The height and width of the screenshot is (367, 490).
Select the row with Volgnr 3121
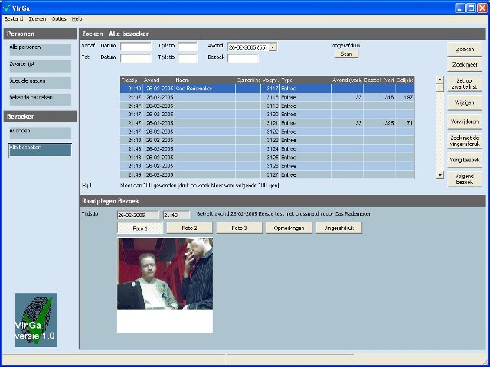(x=267, y=123)
